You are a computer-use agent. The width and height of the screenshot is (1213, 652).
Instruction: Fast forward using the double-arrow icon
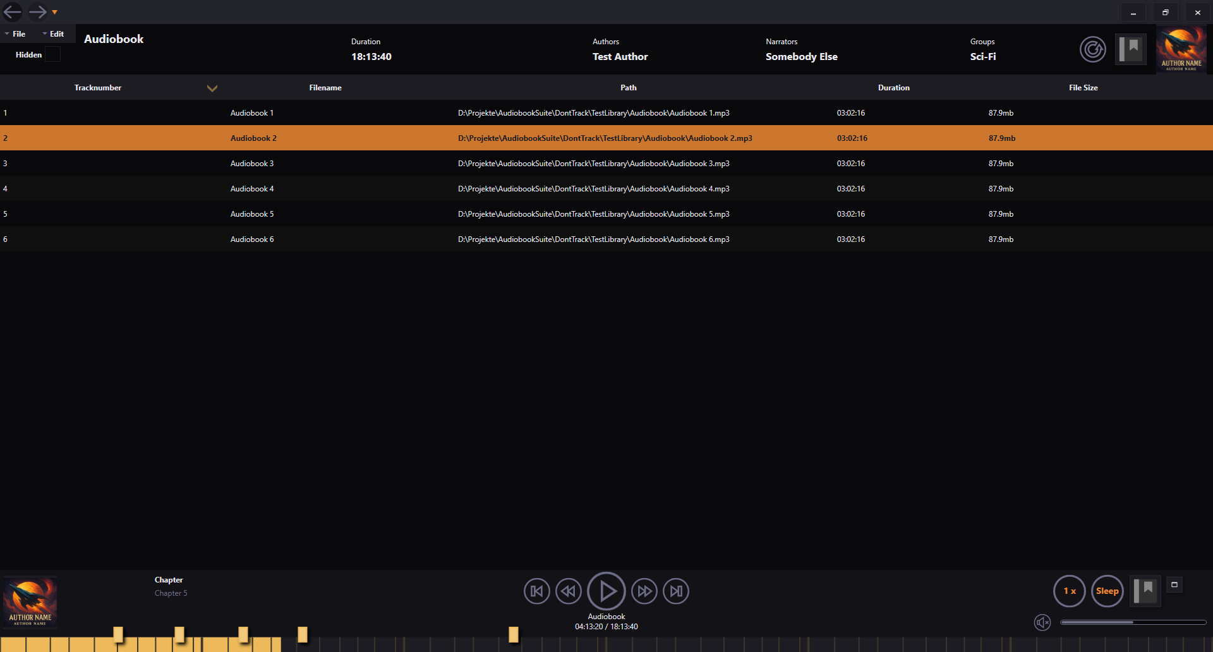(x=644, y=591)
